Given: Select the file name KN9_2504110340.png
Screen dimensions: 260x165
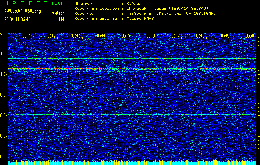Looking at the screenshot, I should (22, 11).
